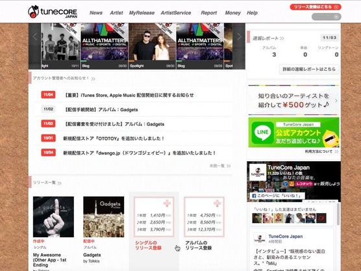This screenshot has width=361, height=271.
Task: Expand the 速報レポート section arrow
Action: pos(282,38)
